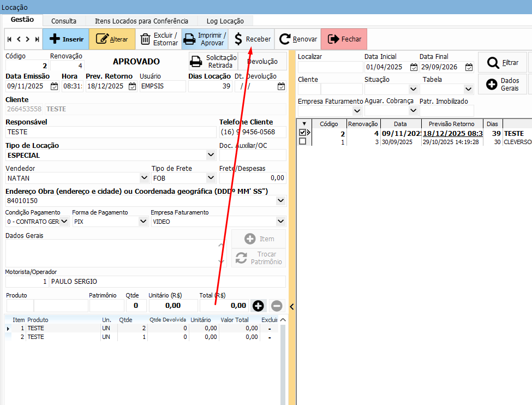Open the Data Emissão calendar picker
This screenshot has width=532, height=405.
[54, 86]
